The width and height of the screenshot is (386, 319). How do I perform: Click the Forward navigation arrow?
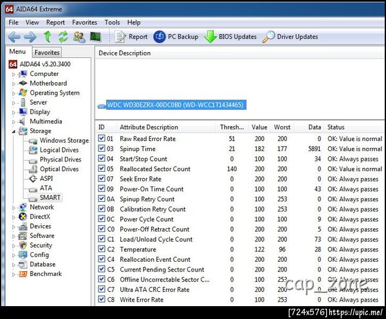(x=30, y=37)
